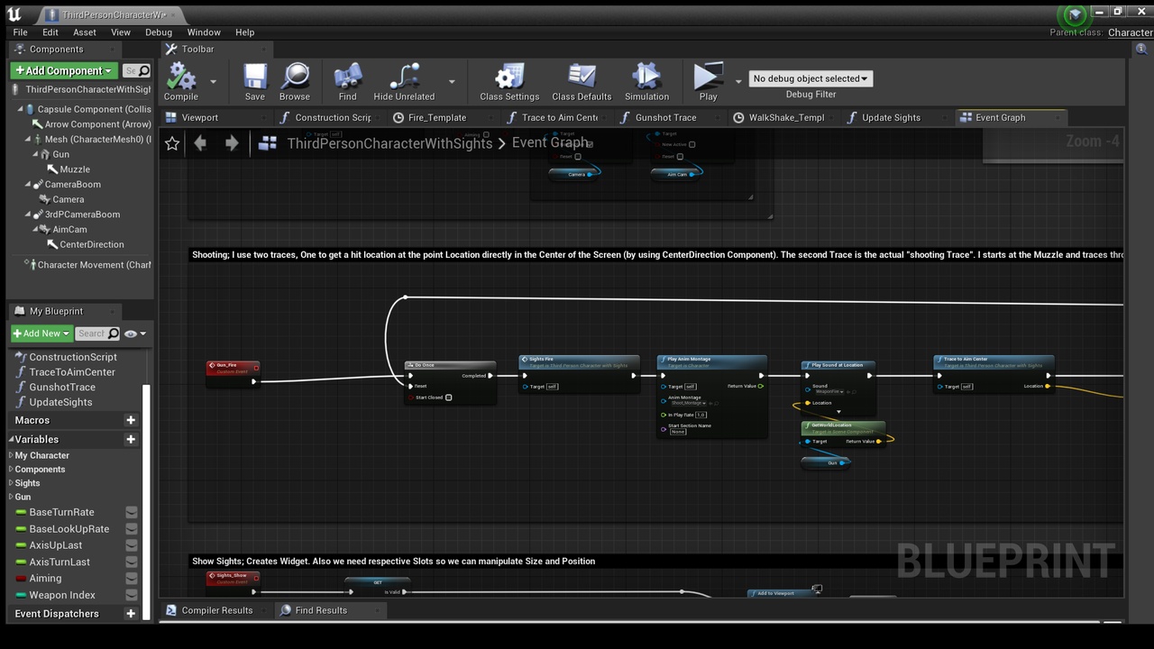Image resolution: width=1154 pixels, height=649 pixels.
Task: Toggle visibility of the BaseTurnRate variable
Action: (132, 513)
